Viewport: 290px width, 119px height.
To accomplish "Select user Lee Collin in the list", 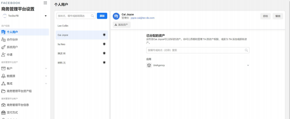I will click(82, 26).
